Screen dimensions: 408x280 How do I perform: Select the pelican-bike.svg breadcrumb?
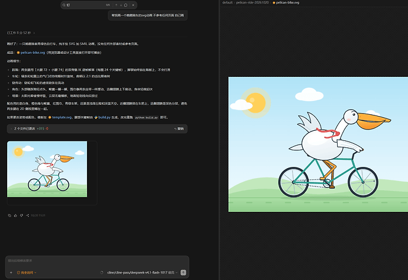click(286, 2)
